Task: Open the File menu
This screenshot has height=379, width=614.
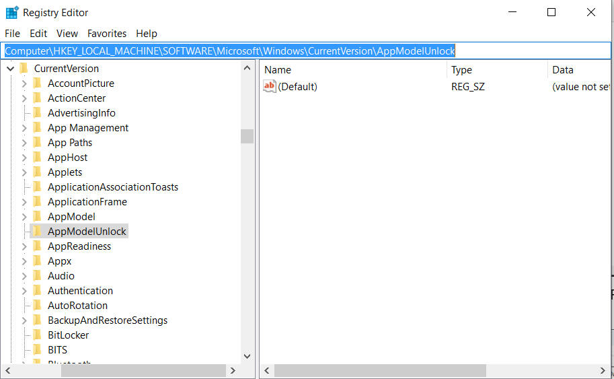Action: click(x=12, y=34)
